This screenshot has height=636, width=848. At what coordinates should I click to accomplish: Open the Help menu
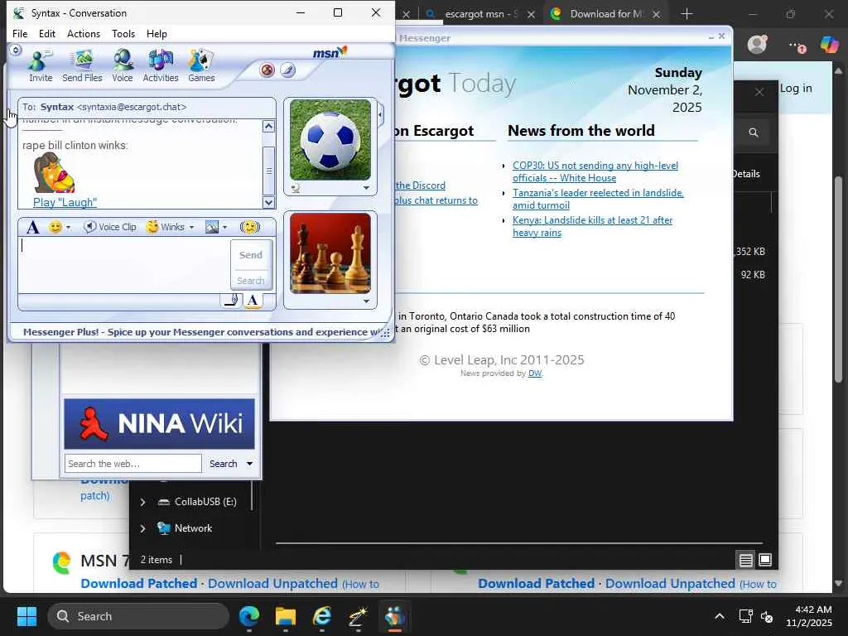(x=157, y=33)
